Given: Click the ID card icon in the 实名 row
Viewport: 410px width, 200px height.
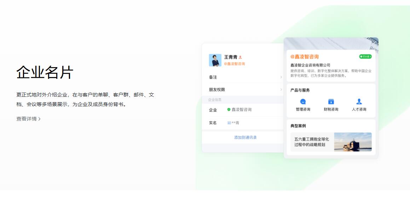Looking at the screenshot, I should (x=229, y=123).
